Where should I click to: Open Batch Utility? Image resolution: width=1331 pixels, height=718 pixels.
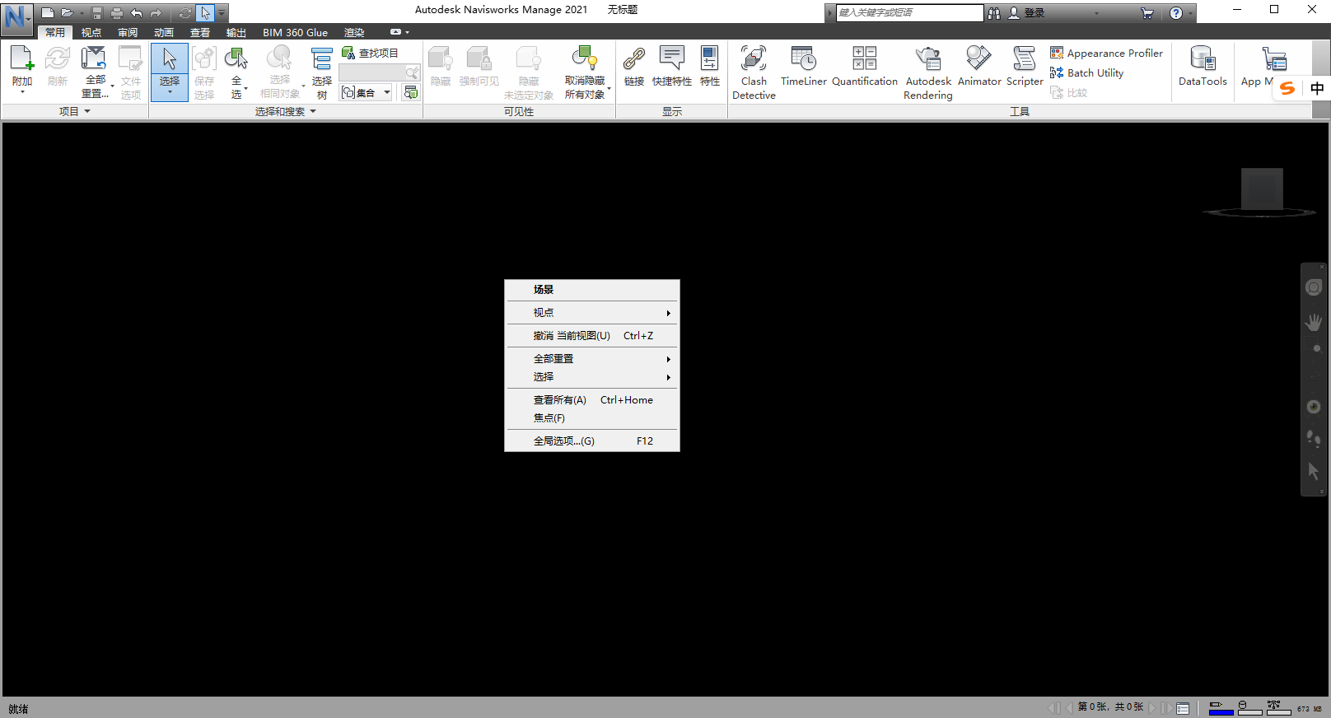click(1086, 72)
